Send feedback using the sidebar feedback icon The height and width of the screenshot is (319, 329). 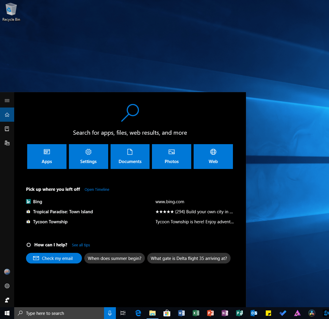point(7,300)
